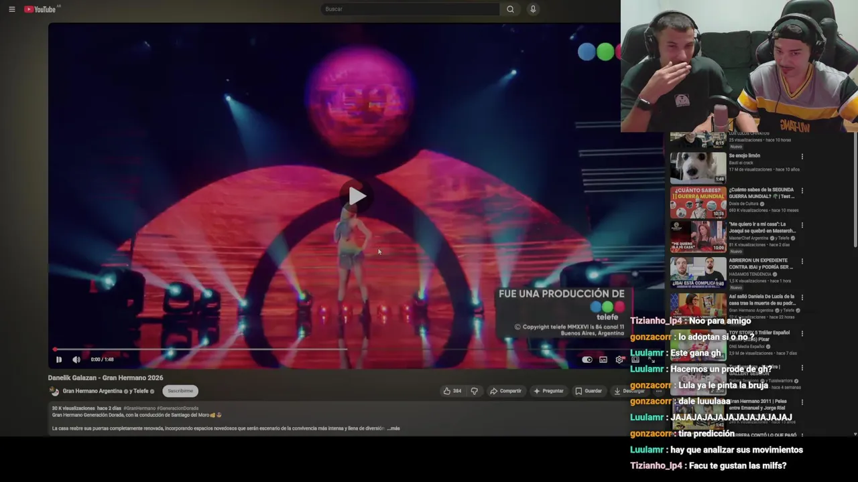
Task: Open options for Daniela De Lucía video
Action: point(802,297)
